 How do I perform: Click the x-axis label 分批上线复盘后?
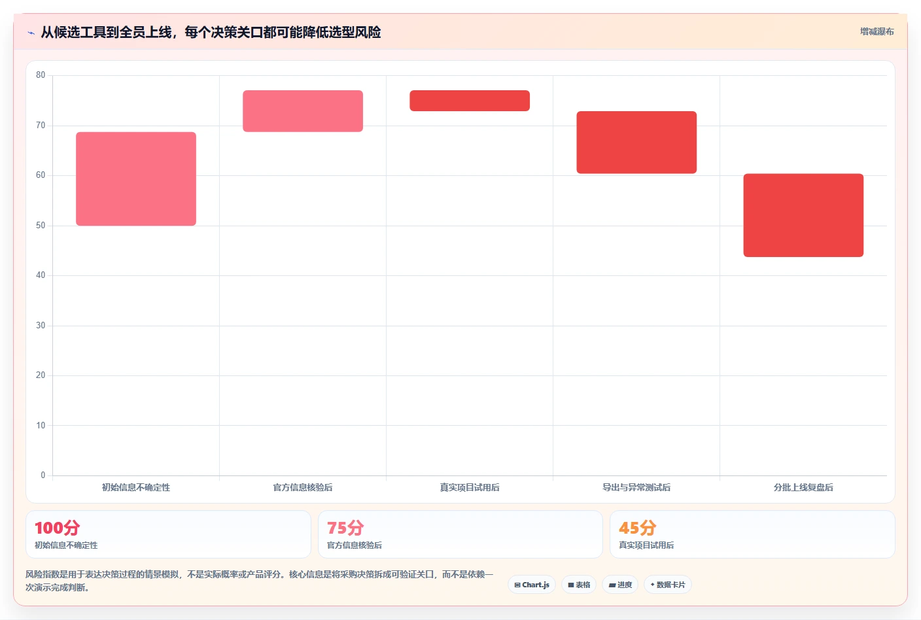[803, 487]
